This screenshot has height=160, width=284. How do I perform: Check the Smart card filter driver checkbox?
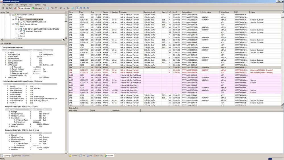21,31
